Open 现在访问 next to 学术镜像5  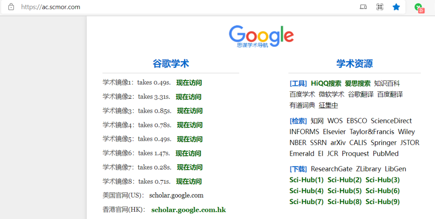(x=190, y=139)
